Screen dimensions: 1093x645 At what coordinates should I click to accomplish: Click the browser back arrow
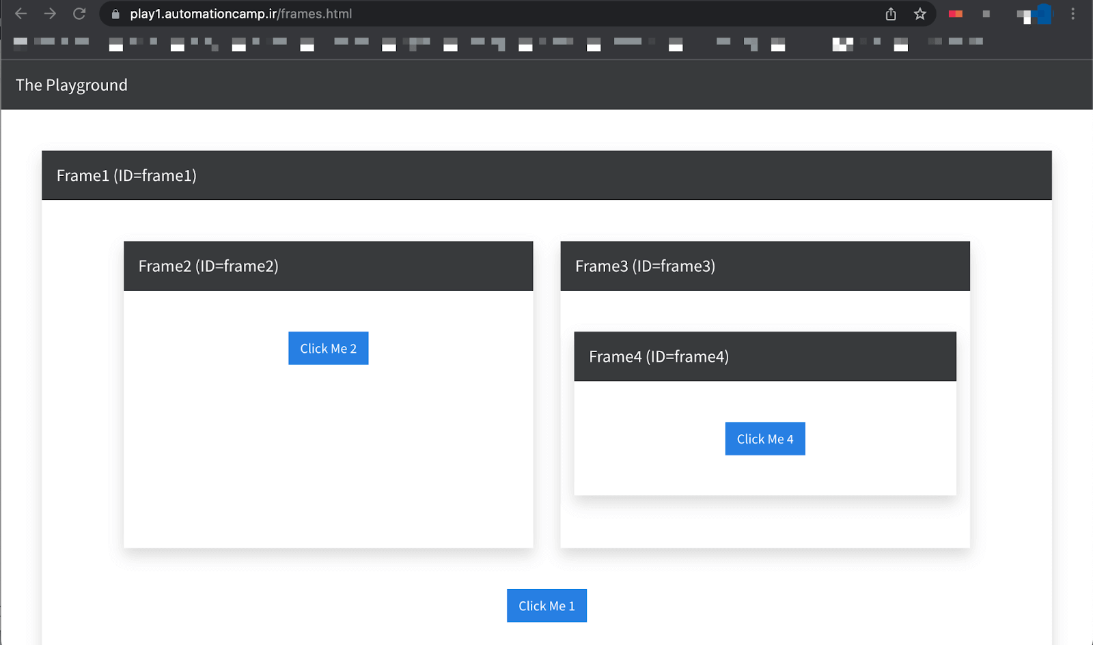(x=21, y=14)
